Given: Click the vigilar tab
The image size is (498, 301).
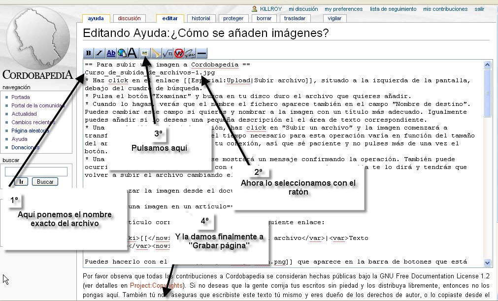Looking at the screenshot, I should (334, 18).
